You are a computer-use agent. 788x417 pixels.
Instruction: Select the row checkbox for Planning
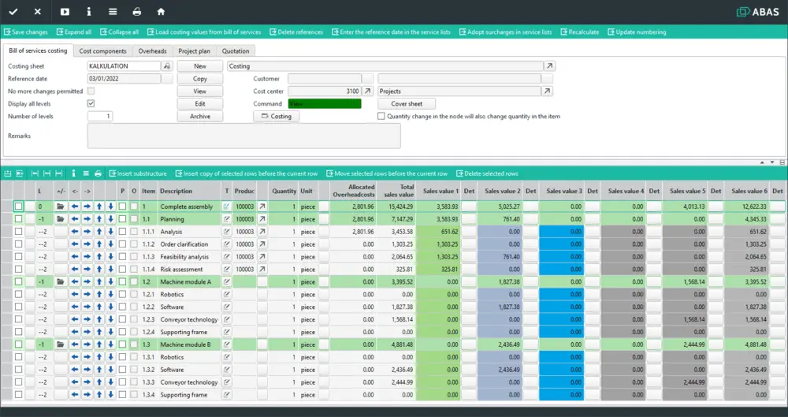pyautogui.click(x=19, y=219)
